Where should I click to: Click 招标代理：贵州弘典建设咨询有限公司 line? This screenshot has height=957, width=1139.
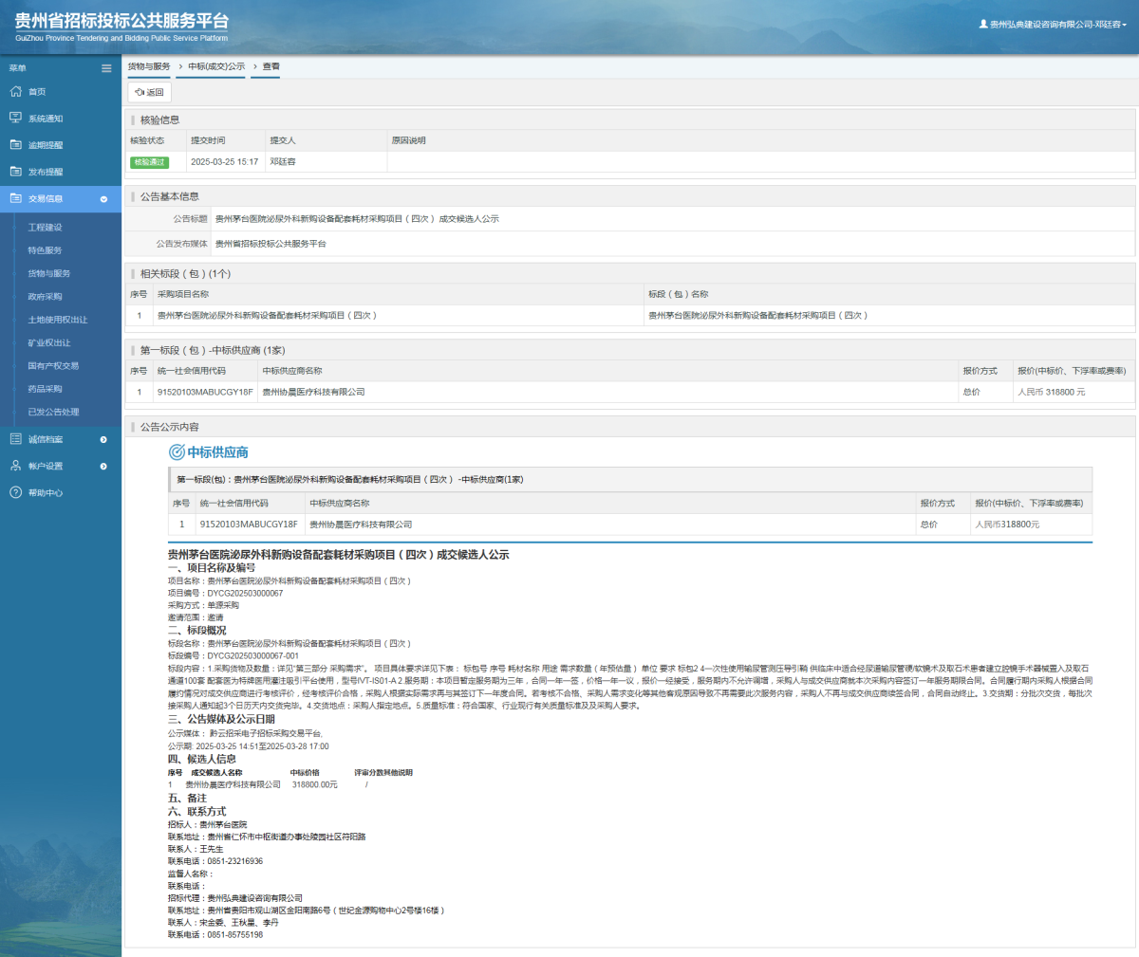click(235, 898)
